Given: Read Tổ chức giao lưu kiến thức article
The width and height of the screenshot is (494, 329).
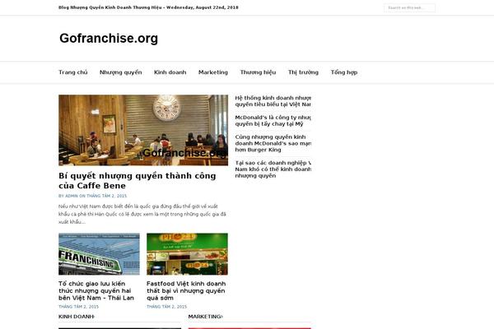Looking at the screenshot, I should (x=96, y=290).
